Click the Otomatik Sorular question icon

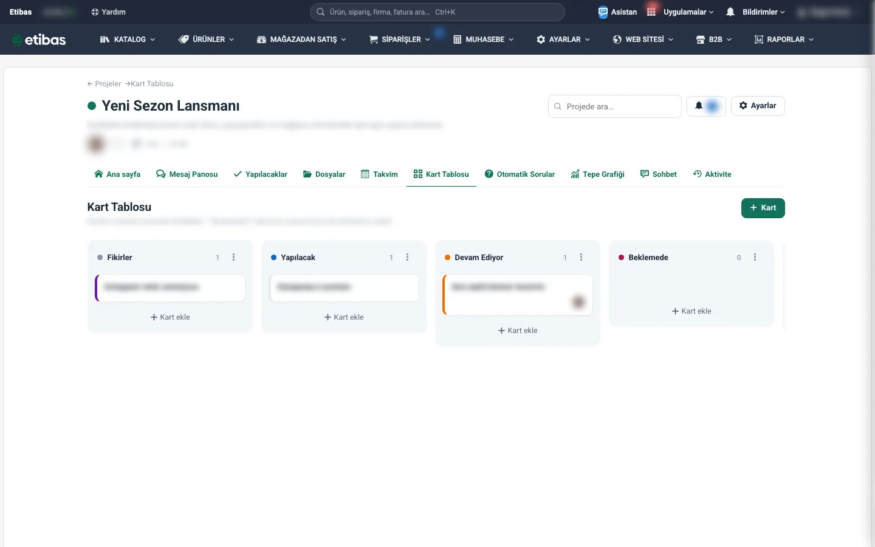[x=489, y=174]
